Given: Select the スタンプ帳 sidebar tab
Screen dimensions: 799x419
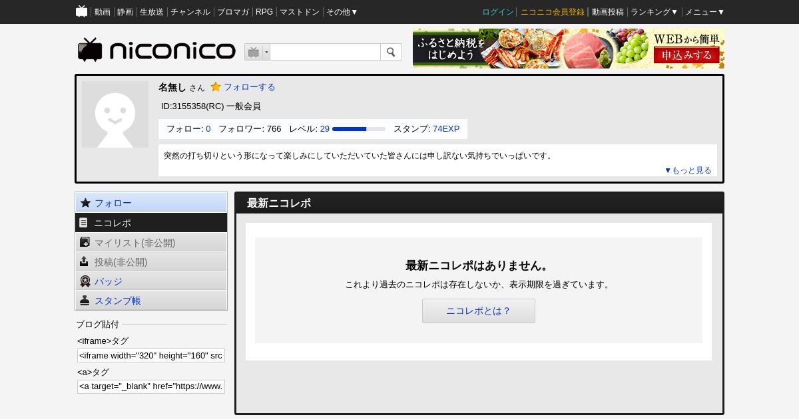Looking at the screenshot, I should pyautogui.click(x=151, y=301).
